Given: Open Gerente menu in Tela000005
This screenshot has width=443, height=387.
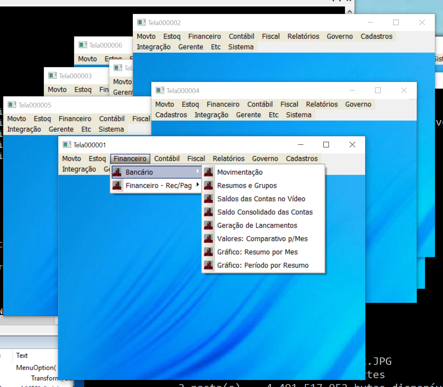Looking at the screenshot, I should point(61,129).
